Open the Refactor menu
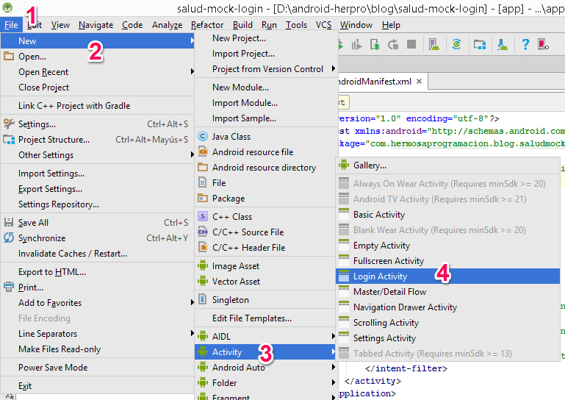Screen dimensions: 565x400 pos(207,25)
